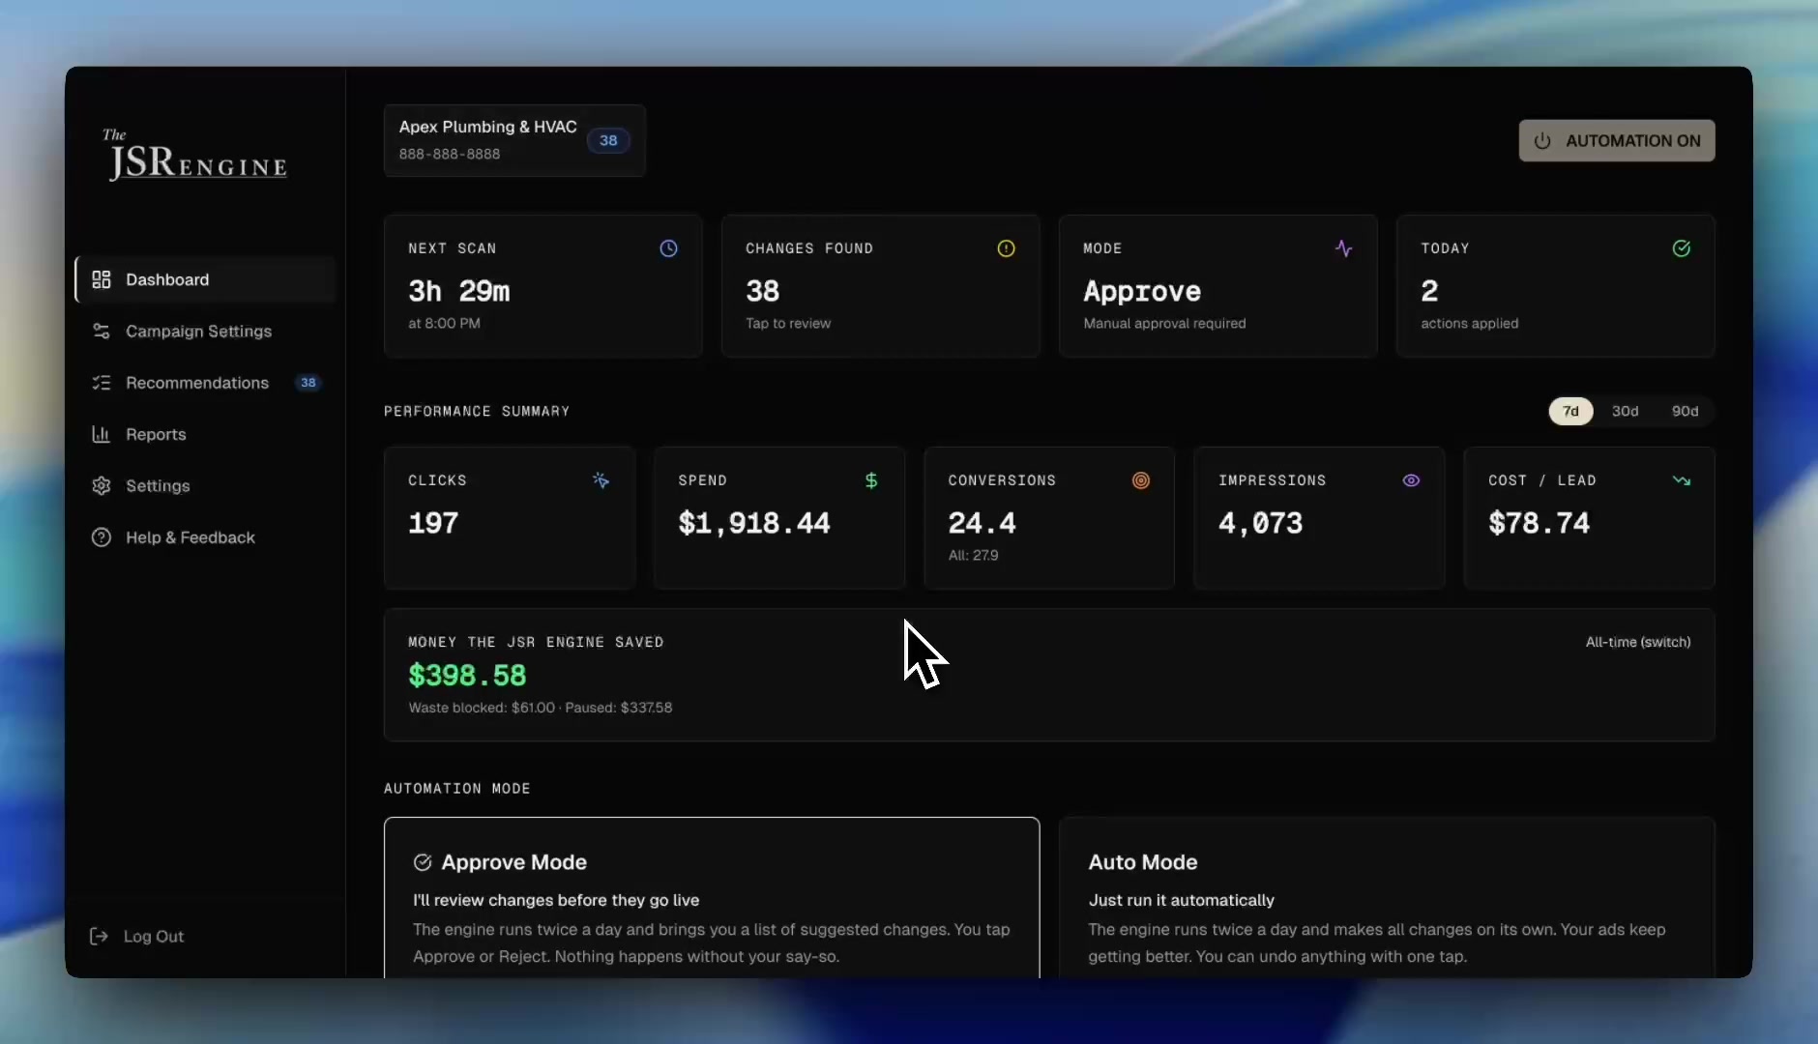Turn off the Automation toggle

(x=1616, y=140)
